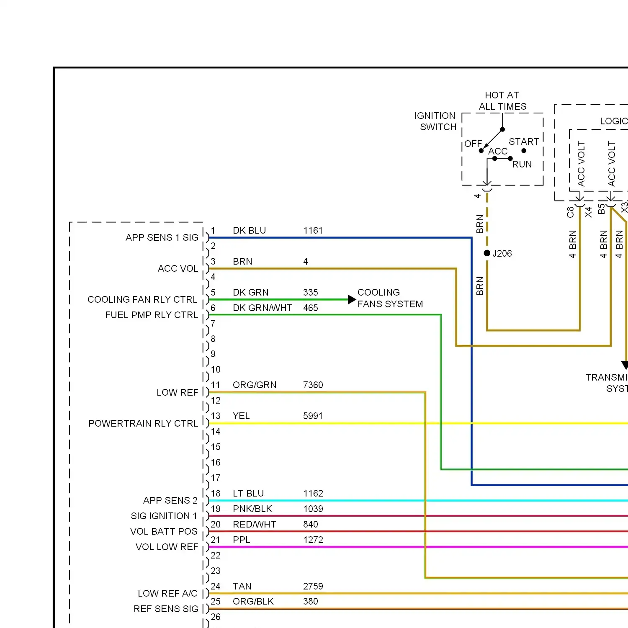Click the TAN wire label
Image resolution: width=628 pixels, height=628 pixels.
pyautogui.click(x=242, y=586)
